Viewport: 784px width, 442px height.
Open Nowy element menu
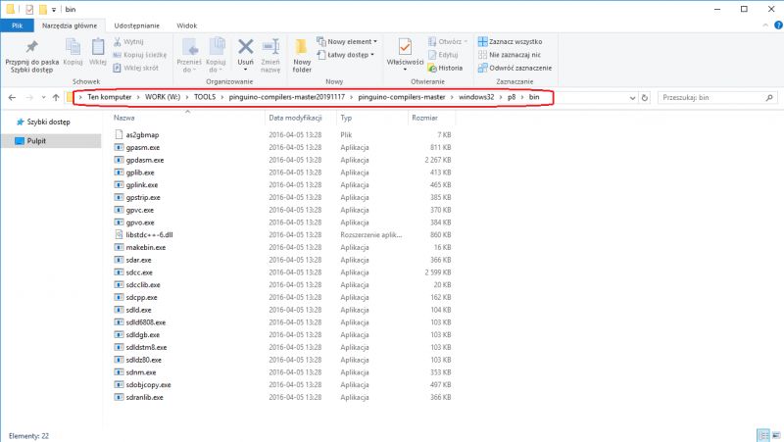pyautogui.click(x=347, y=41)
